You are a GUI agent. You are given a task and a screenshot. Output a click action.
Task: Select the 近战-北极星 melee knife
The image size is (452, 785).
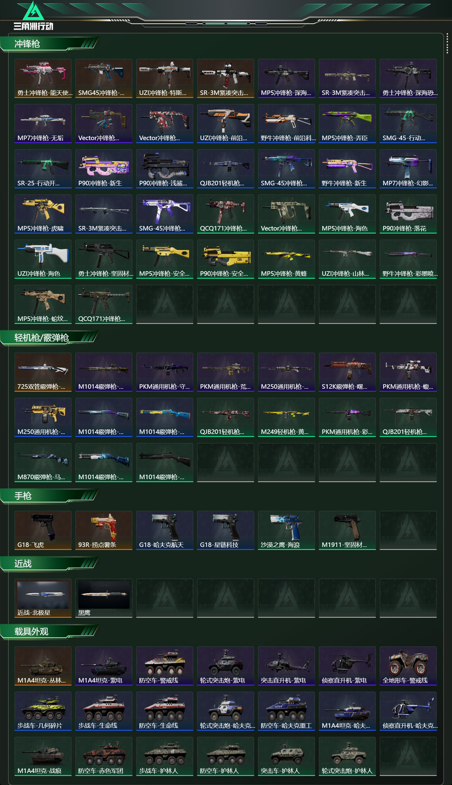43,598
